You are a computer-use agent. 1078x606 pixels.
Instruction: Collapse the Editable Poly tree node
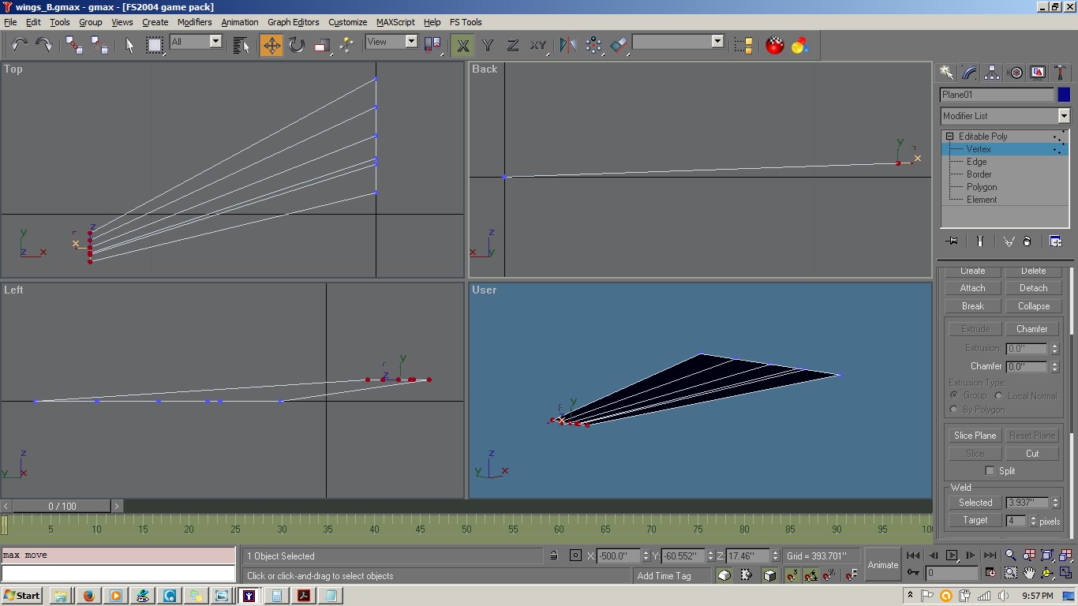(949, 137)
